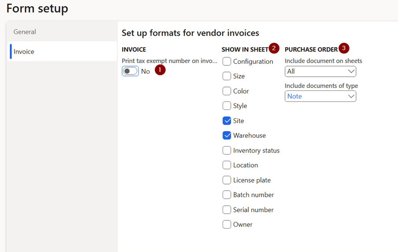Enable the Owner checkbox
Image resolution: width=398 pixels, height=252 pixels.
point(227,225)
